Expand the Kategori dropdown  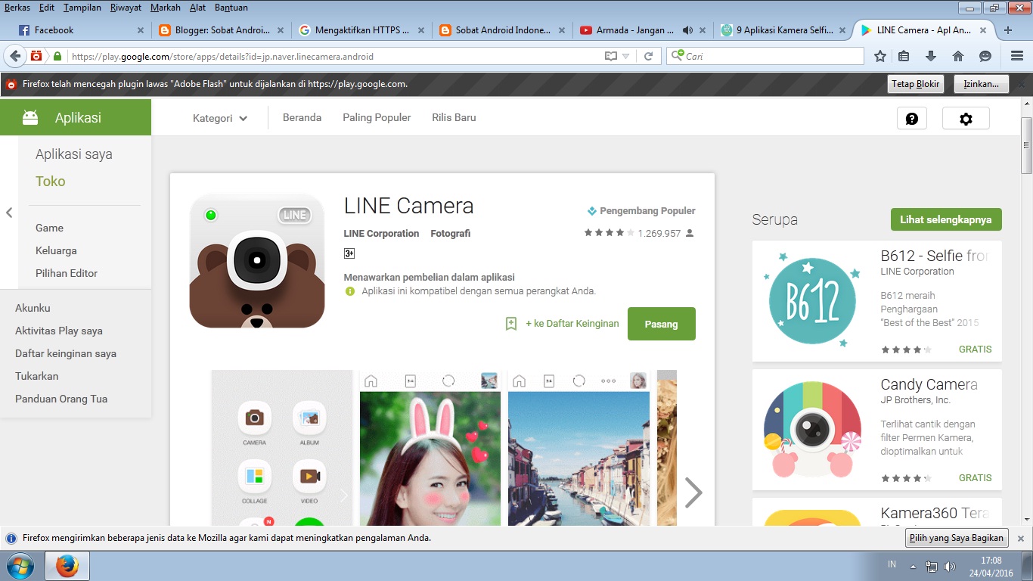pos(220,118)
